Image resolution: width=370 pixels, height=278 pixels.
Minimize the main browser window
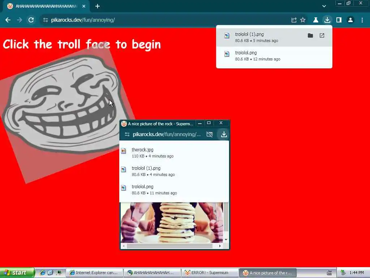(x=340, y=3)
